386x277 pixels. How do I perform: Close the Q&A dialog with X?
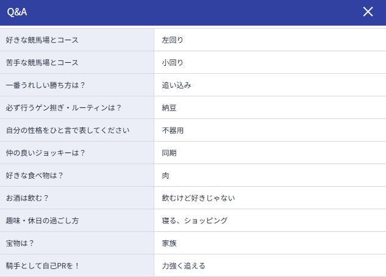point(368,12)
